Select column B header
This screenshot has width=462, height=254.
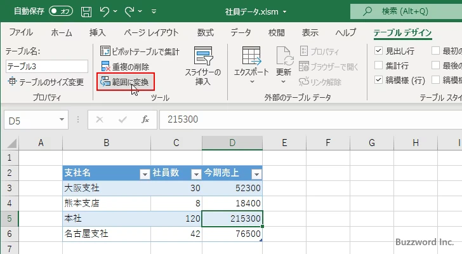click(x=107, y=143)
